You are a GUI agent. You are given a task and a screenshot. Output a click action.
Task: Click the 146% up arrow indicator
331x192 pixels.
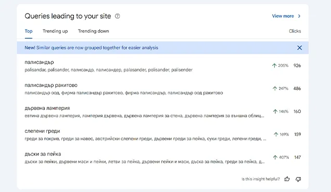coord(275,112)
